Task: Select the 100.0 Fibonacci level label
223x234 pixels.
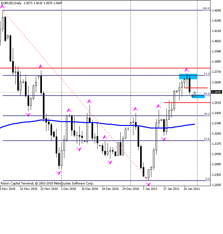Action: 206,9
